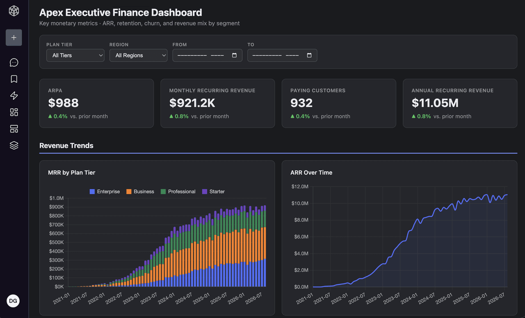Click into the To date field
This screenshot has height=318, width=525.
[282, 55]
